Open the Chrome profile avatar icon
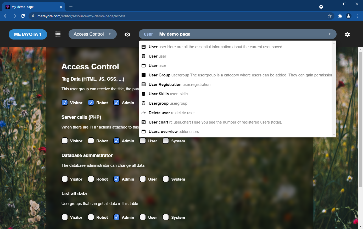Screen dimensions: 363x229 (349, 16)
